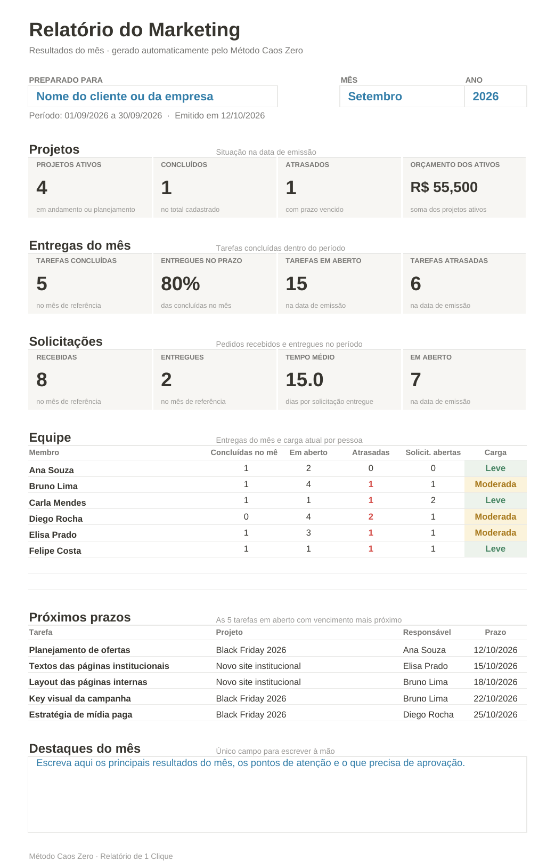Select team member Carla Mendes
Screen dimensions: 555x861
[x=58, y=503]
